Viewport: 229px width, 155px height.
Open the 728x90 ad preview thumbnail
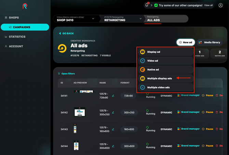tap(83, 92)
